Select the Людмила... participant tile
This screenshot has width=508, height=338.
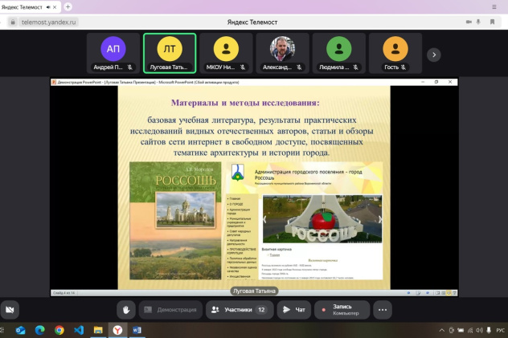[x=339, y=53]
